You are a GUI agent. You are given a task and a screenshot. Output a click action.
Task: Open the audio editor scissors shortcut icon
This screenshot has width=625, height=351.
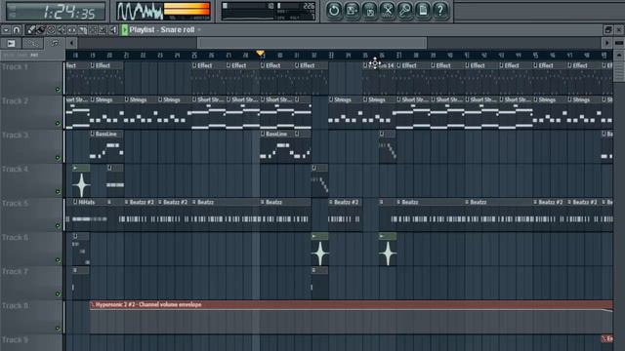click(388, 11)
